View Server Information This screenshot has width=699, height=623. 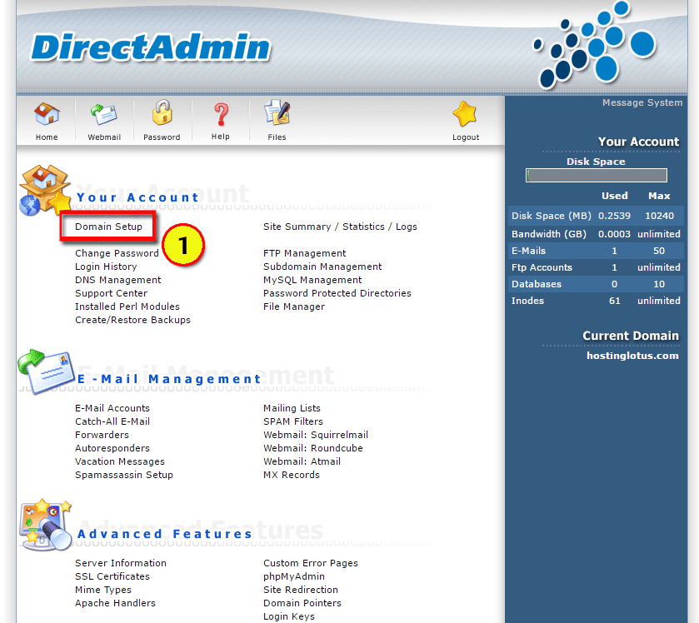tap(120, 563)
